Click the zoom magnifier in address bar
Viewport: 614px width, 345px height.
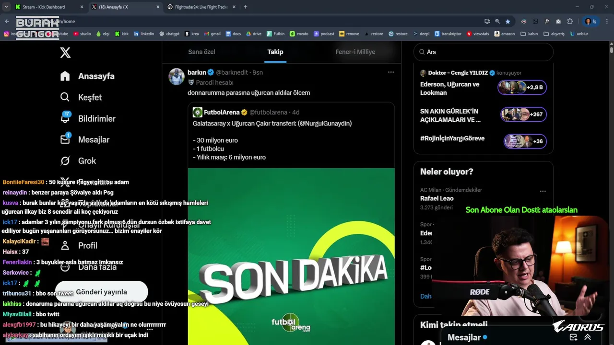(497, 22)
